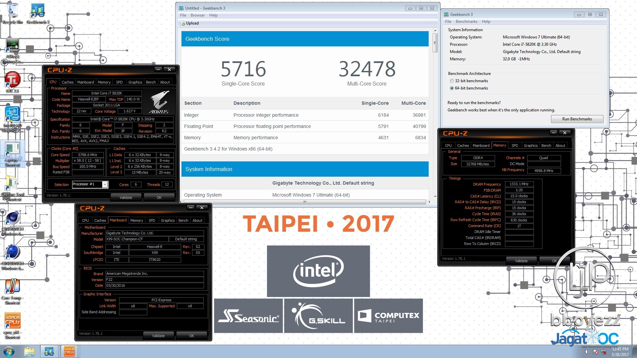Open the second CINEBENCH Windows desktop icon
637x358 pixels.
pos(13,257)
